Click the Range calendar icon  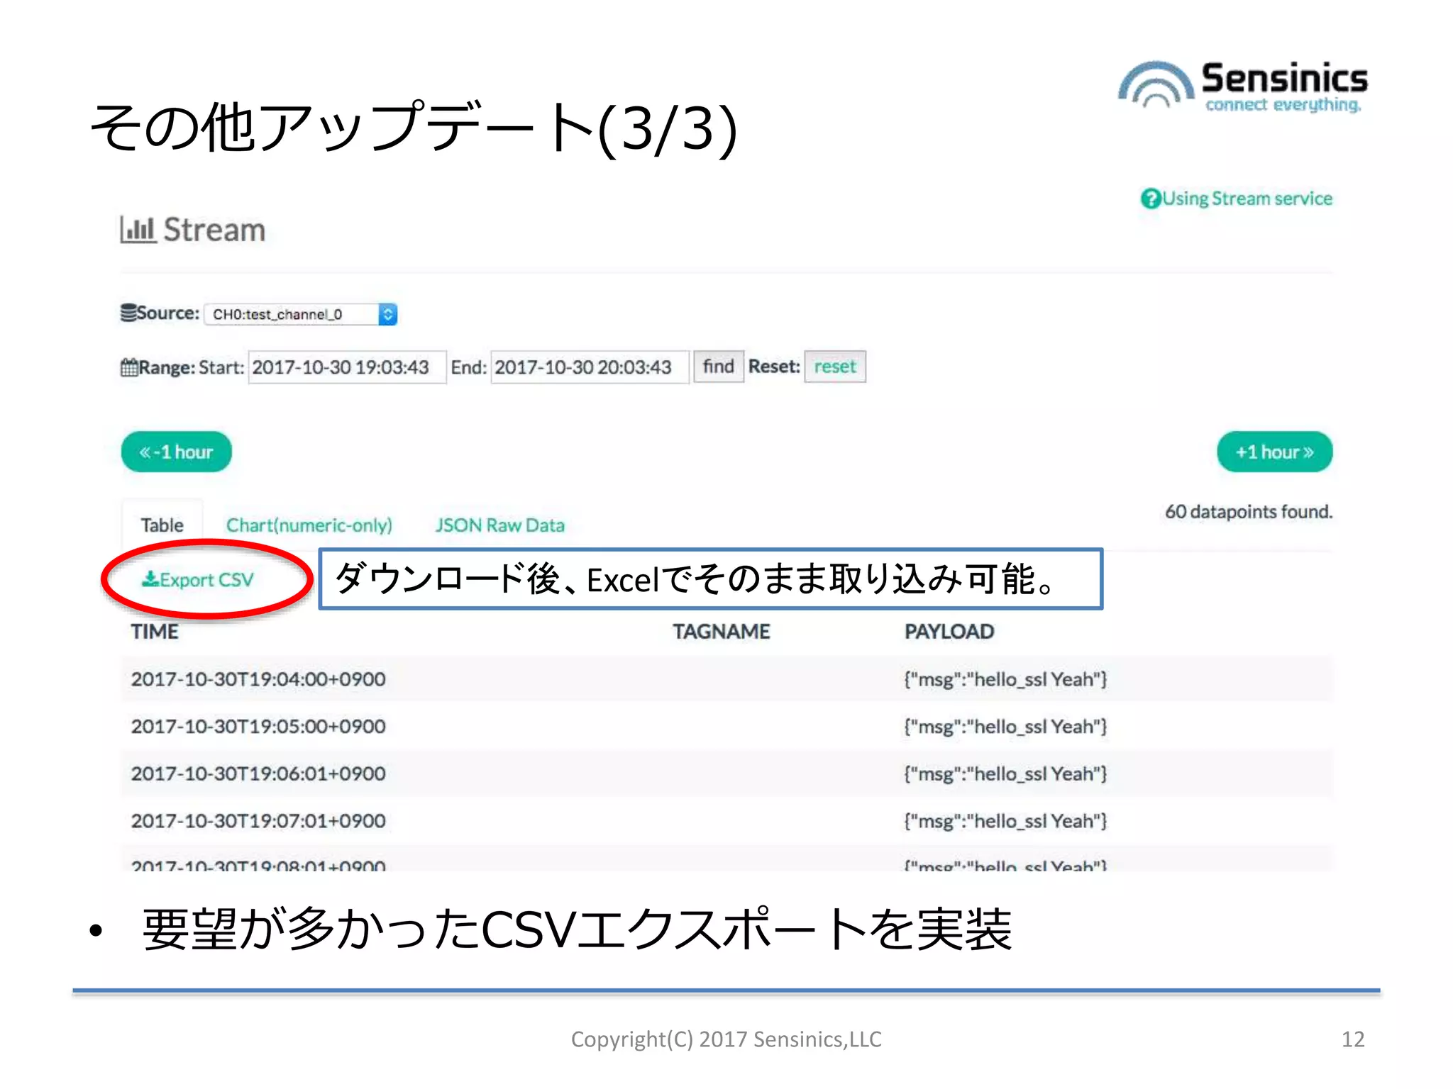pyautogui.click(x=129, y=367)
